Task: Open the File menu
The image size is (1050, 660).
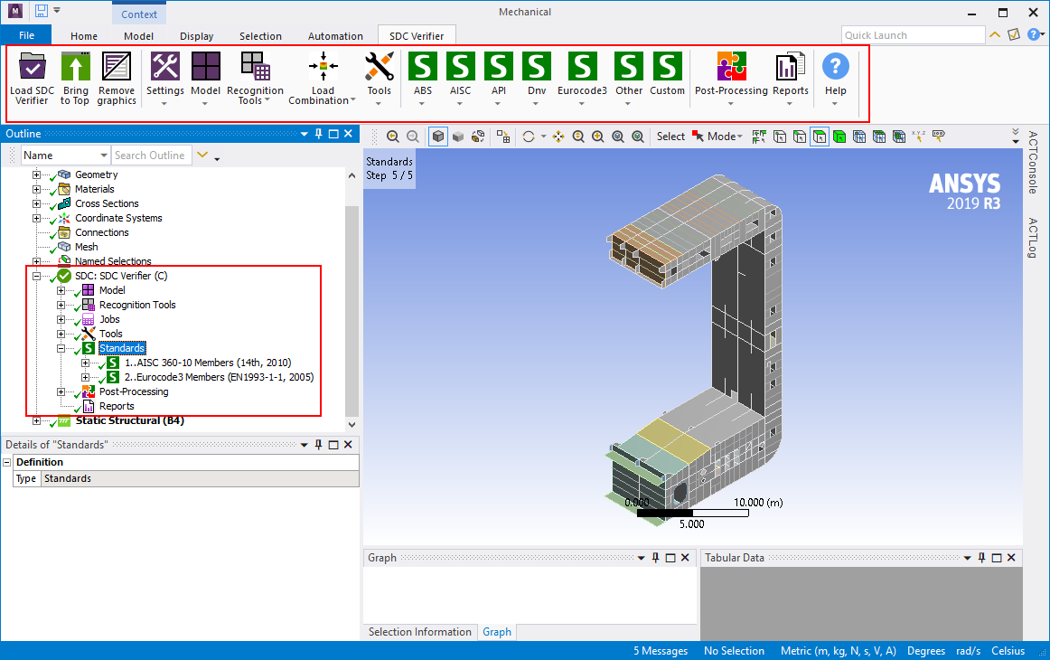Action: [26, 35]
